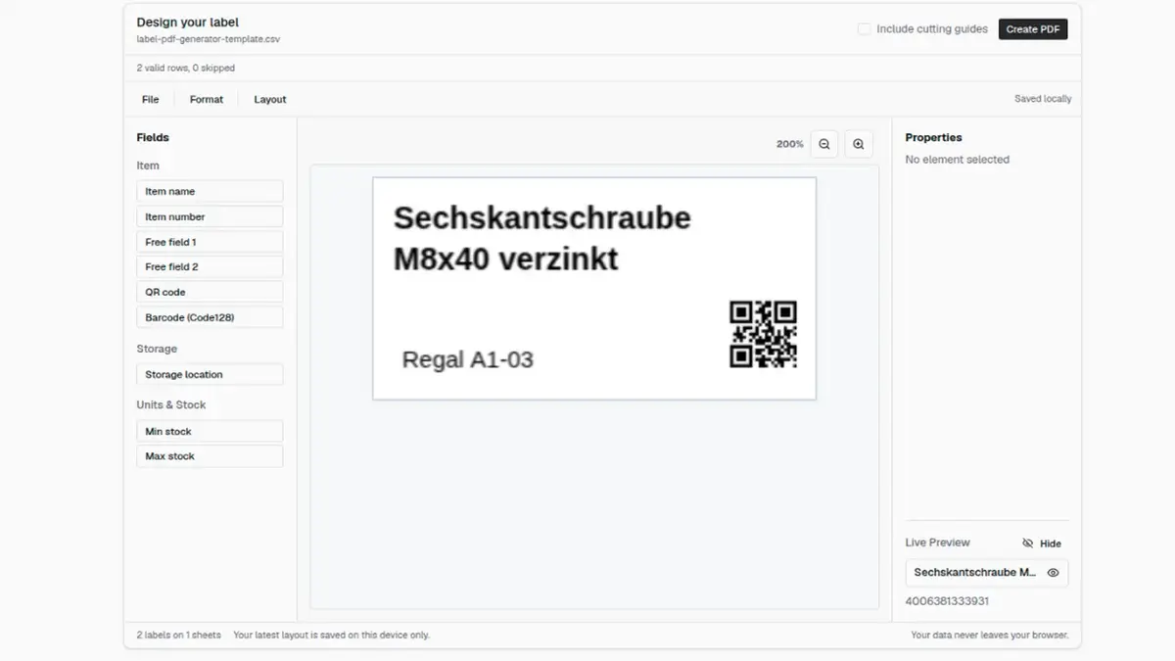
Task: Click the 4006381333931 number in Live Preview
Action: [947, 601]
